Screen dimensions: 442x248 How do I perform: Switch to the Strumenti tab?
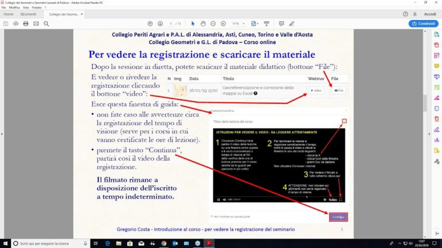pos(28,14)
